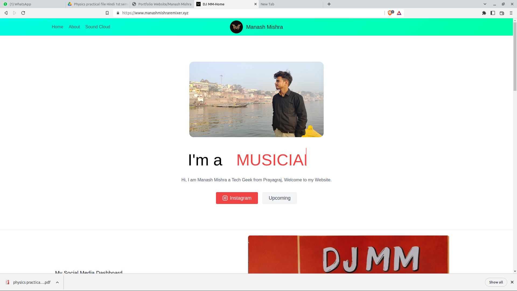Viewport: 517px width, 291px height.
Task: Expand the physics practical PDF download options
Action: coord(57,282)
